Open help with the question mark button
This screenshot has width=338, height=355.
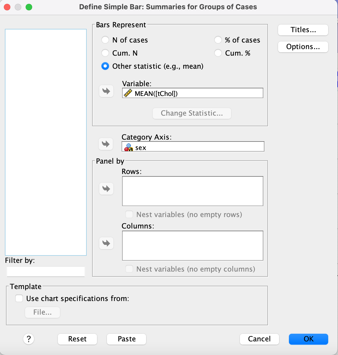(x=29, y=339)
